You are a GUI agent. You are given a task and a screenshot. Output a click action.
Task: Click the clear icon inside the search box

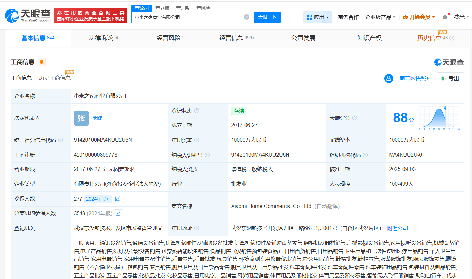click(x=246, y=17)
